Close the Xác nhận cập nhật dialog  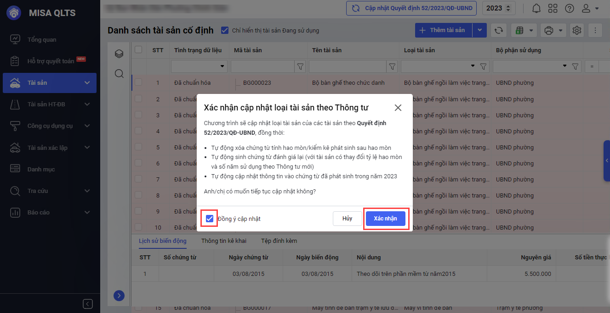[x=398, y=108]
